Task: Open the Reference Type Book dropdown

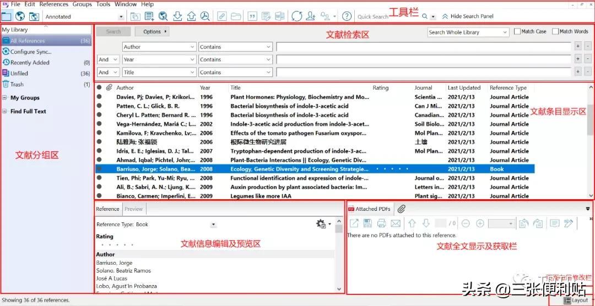Action: pyautogui.click(x=214, y=225)
